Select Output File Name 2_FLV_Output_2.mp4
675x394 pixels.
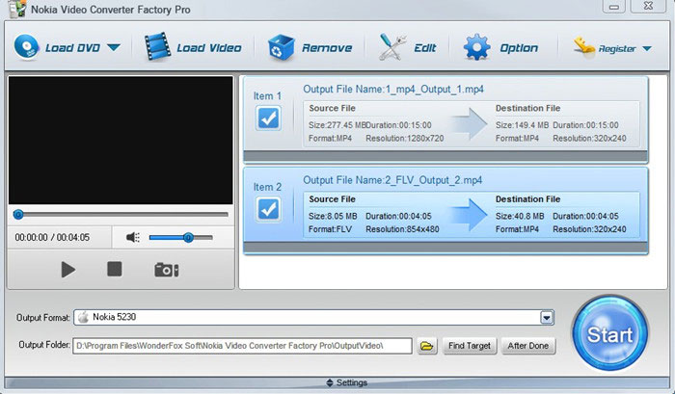click(x=392, y=181)
